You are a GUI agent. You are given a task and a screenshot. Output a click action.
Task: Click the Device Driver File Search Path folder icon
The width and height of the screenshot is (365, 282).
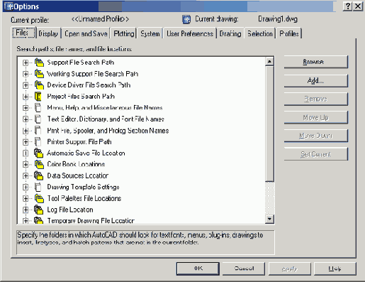pyautogui.click(x=39, y=85)
